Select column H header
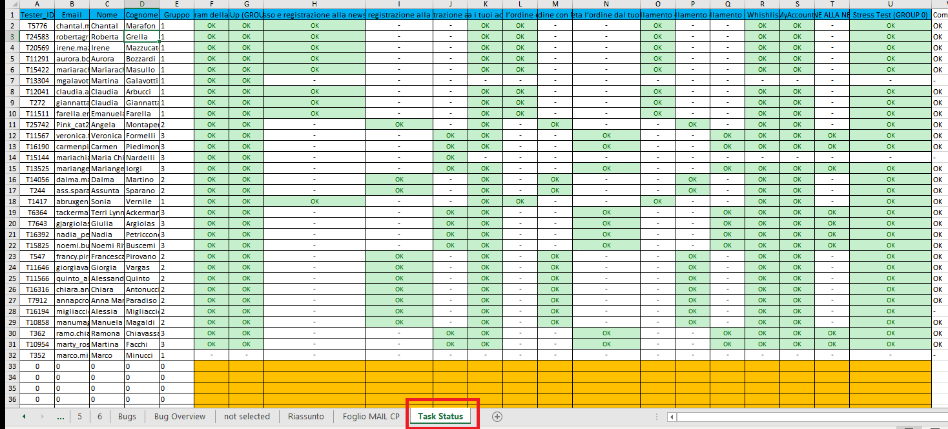Image resolution: width=948 pixels, height=429 pixels. 314,4
